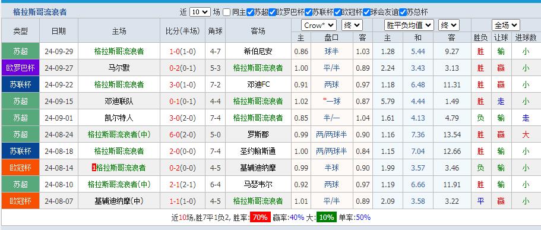Click the red card indicator beside 格拉斯哥流浪者
This screenshot has height=230, width=541.
click(x=93, y=168)
